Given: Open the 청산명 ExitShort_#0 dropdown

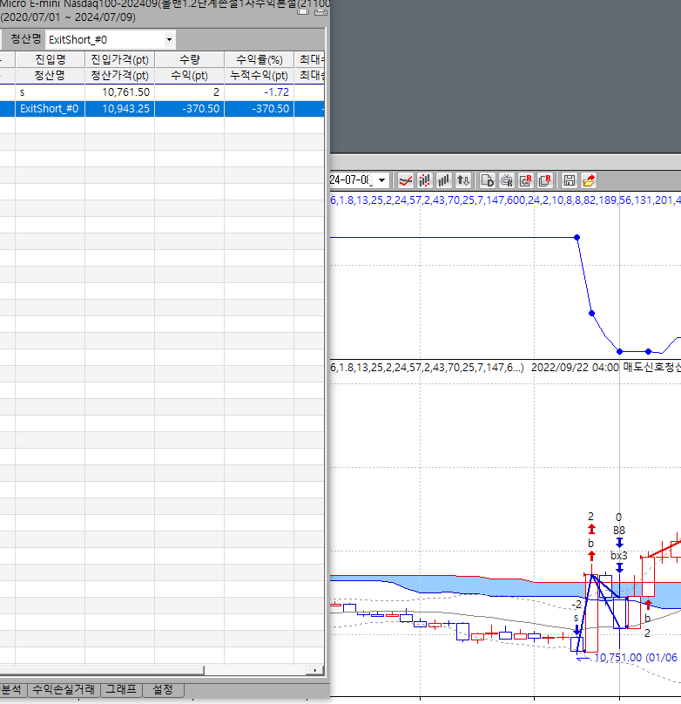Looking at the screenshot, I should point(168,40).
